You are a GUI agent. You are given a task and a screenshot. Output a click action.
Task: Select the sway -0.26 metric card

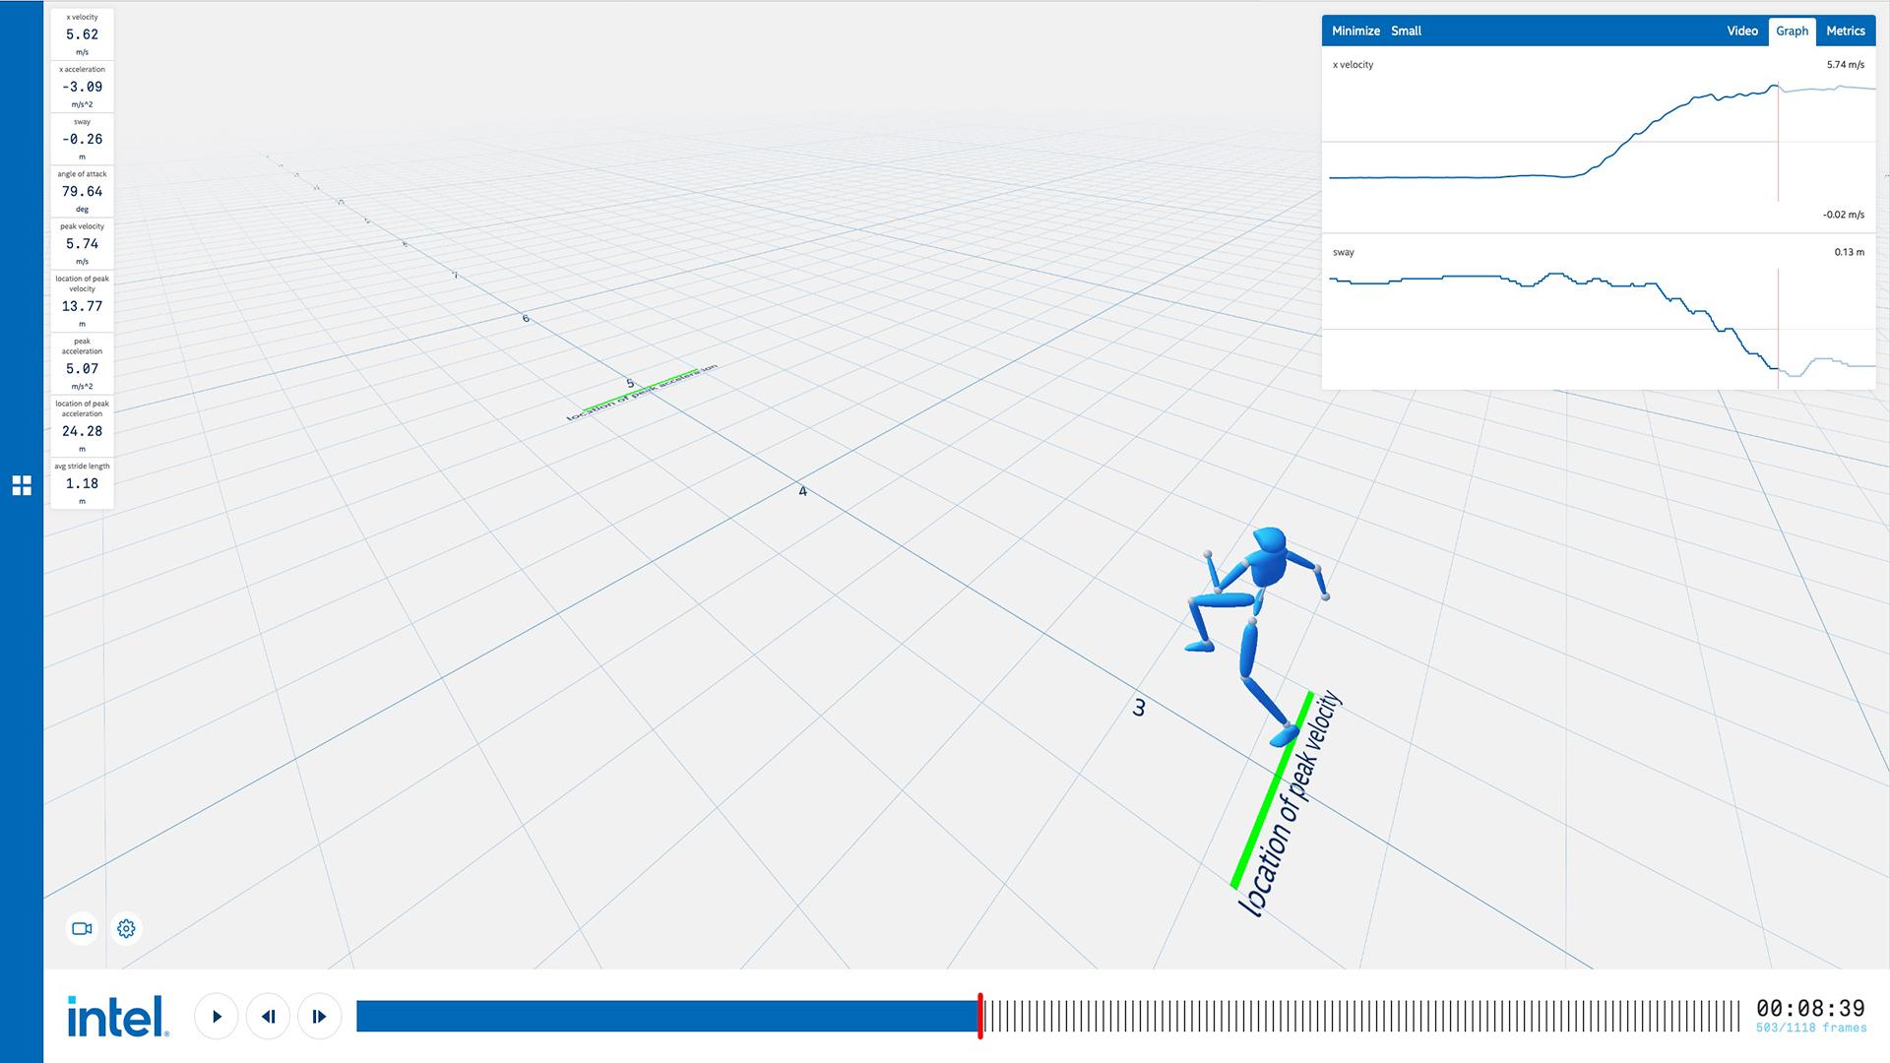82,139
